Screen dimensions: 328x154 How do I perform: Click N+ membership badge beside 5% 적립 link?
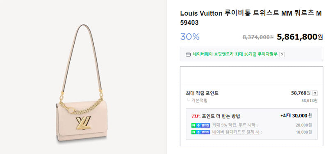click(200, 125)
